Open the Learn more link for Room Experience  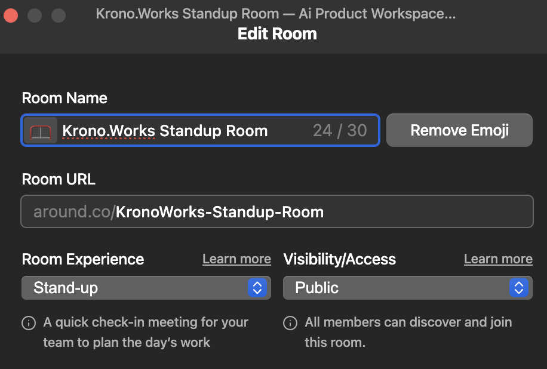(236, 259)
